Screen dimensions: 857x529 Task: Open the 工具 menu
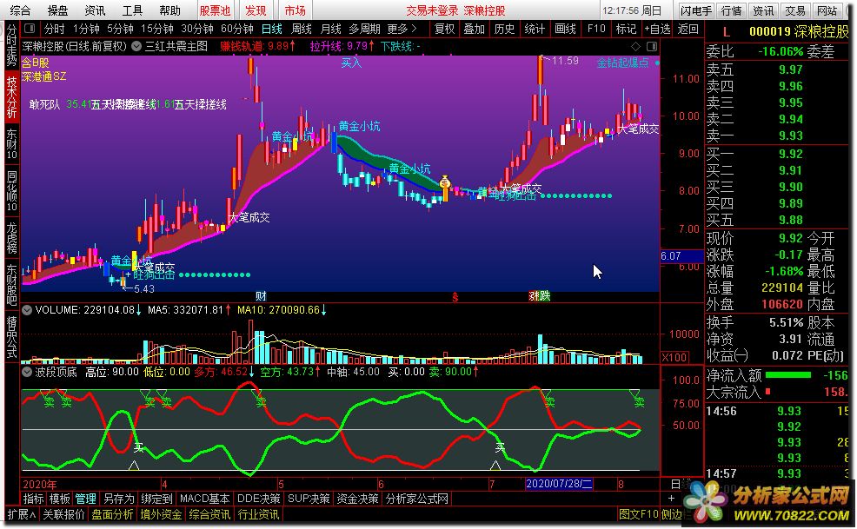point(132,10)
